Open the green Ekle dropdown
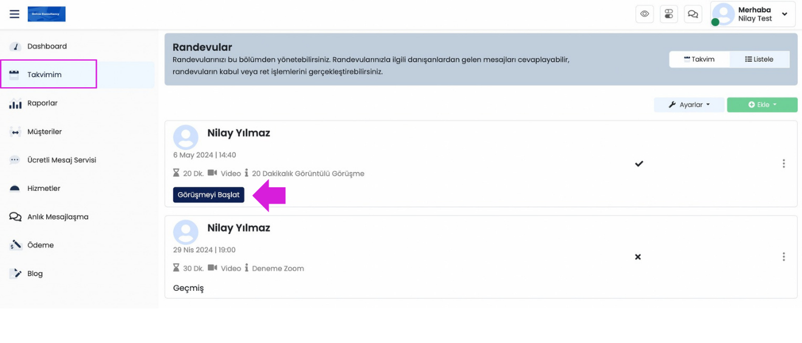The image size is (802, 343). click(x=762, y=105)
